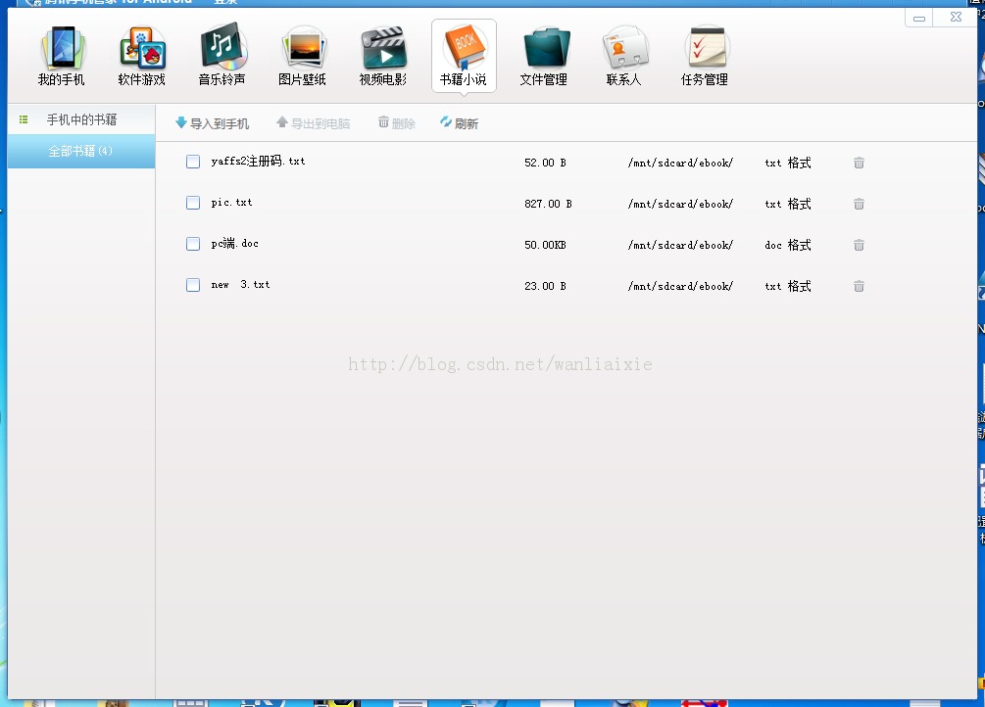Tick the new 3.txt checkbox
This screenshot has width=985, height=707.
193,285
